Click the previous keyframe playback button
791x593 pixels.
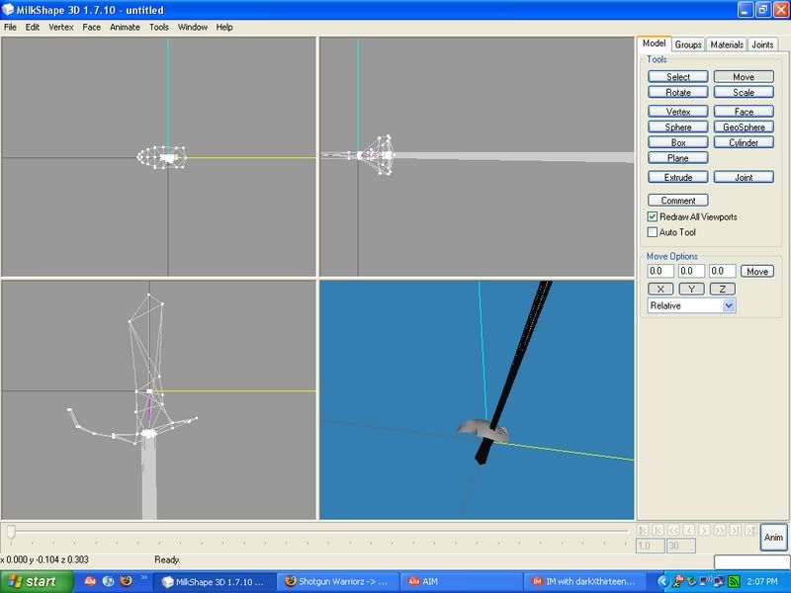[658, 530]
